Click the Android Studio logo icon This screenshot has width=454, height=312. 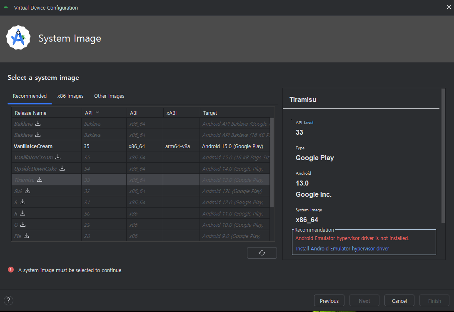coord(18,38)
